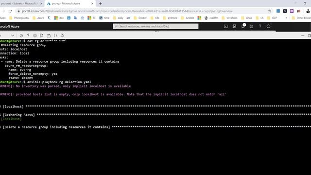Click the '[Gathering Facts]' task line
Screen dimensions: 311x175
point(19,115)
